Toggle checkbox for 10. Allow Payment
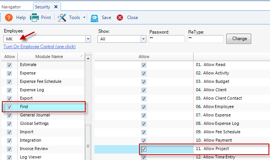Viewport: 270px width, 160px height. click(144, 141)
